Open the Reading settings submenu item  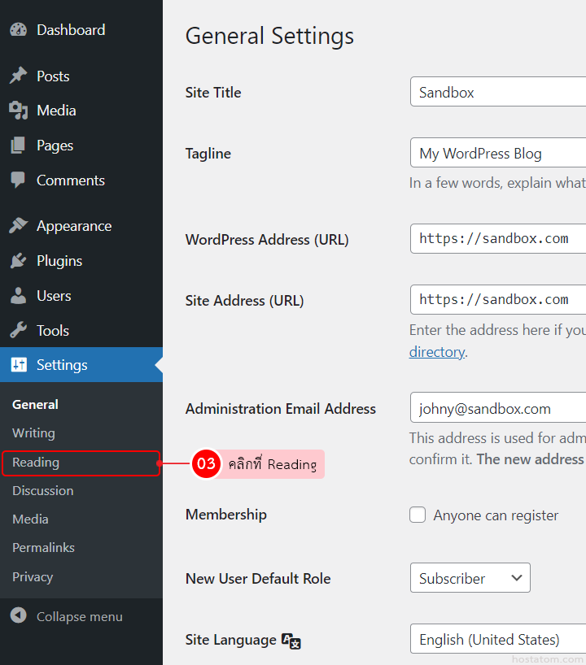click(36, 463)
